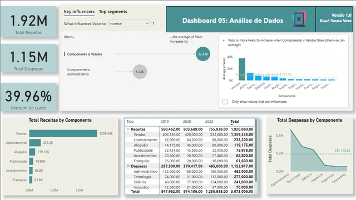Viewport: 356px width, 200px height.
Task: Select the 6.24K influencer bubble
Action: [x=140, y=72]
